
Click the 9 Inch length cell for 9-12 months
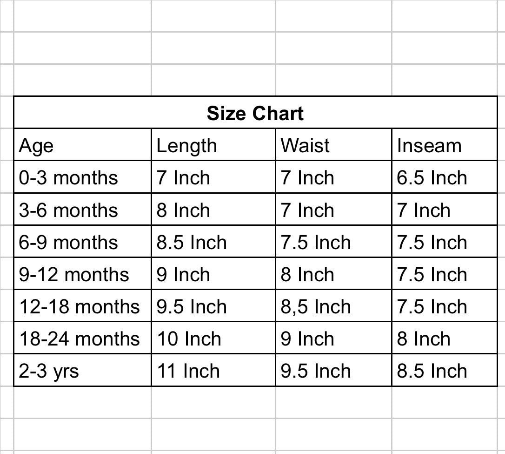coord(213,273)
